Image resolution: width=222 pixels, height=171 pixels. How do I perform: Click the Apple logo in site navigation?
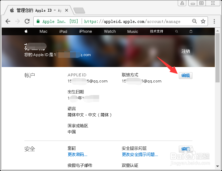pyautogui.click(x=26, y=31)
